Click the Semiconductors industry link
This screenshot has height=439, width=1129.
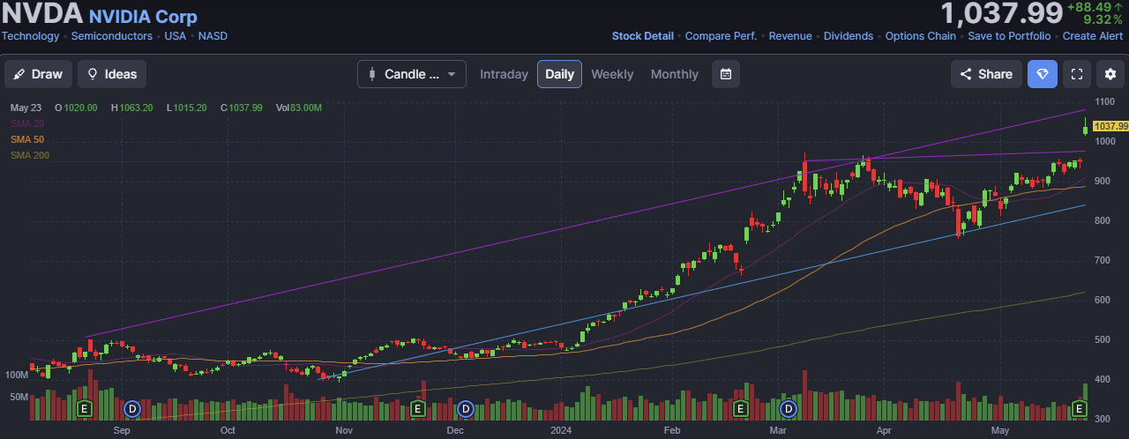pos(112,36)
